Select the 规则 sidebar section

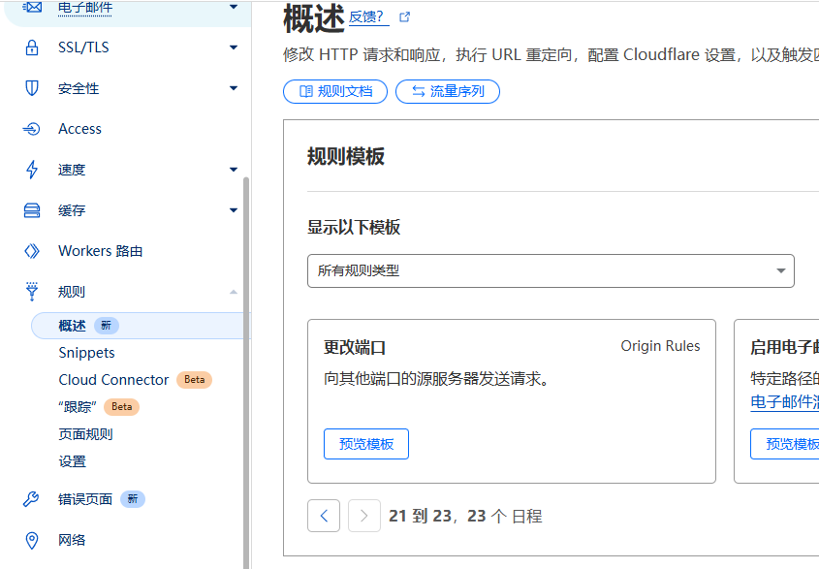pos(72,292)
